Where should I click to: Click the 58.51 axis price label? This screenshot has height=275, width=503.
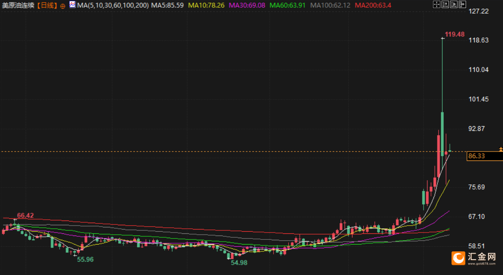click(x=477, y=246)
